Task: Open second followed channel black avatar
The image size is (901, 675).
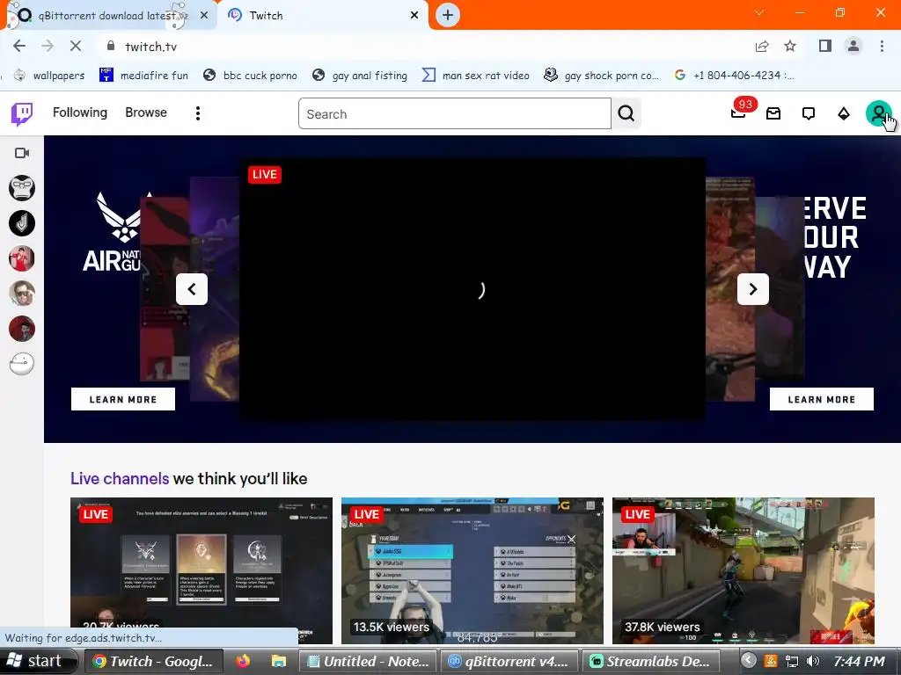Action: click(22, 223)
